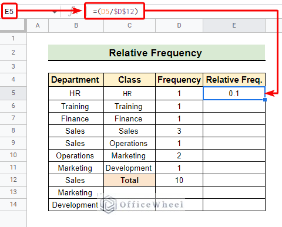Click the Class header cell
The width and height of the screenshot is (282, 227).
[129, 80]
